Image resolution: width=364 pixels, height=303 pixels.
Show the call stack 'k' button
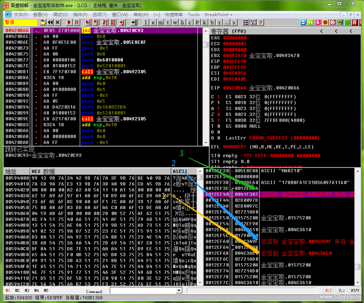pos(204,22)
